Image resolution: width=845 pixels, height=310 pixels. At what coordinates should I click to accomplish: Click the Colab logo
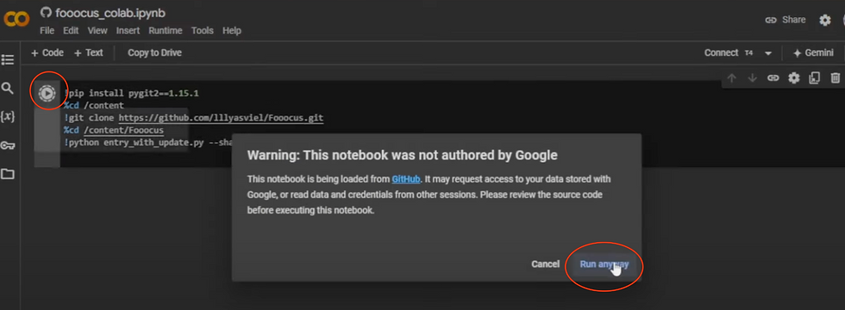[x=16, y=20]
